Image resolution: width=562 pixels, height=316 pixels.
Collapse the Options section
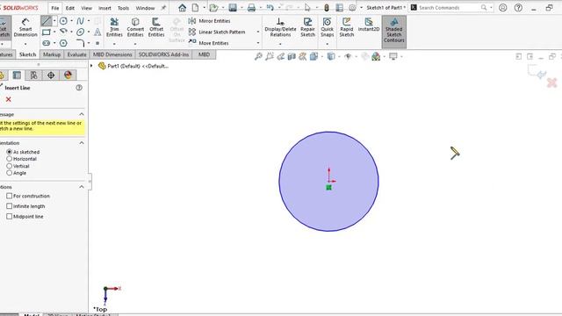82,187
